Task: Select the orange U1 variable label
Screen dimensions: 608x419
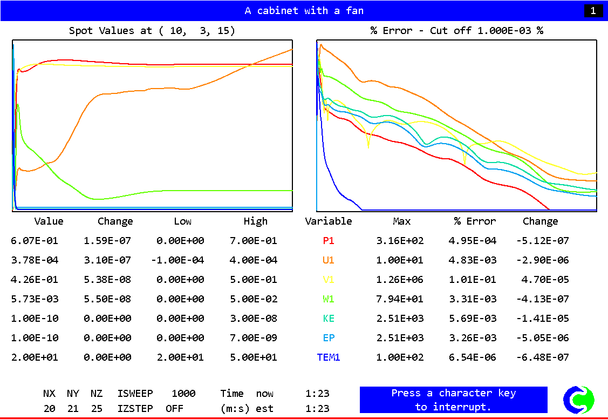Action: coord(329,260)
